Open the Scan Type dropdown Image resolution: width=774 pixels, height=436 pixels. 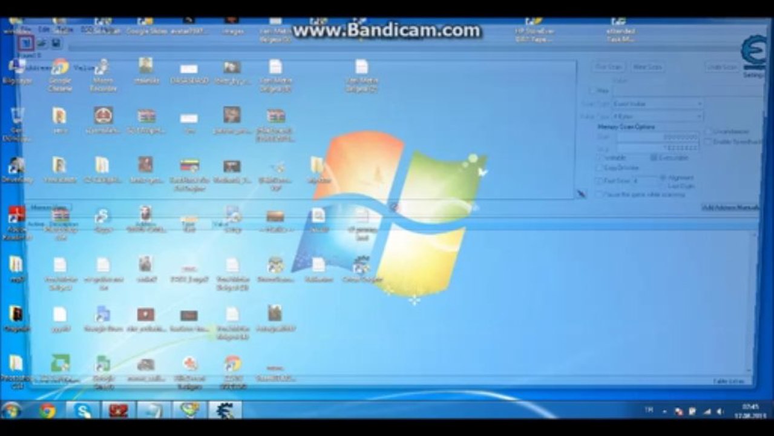657,104
